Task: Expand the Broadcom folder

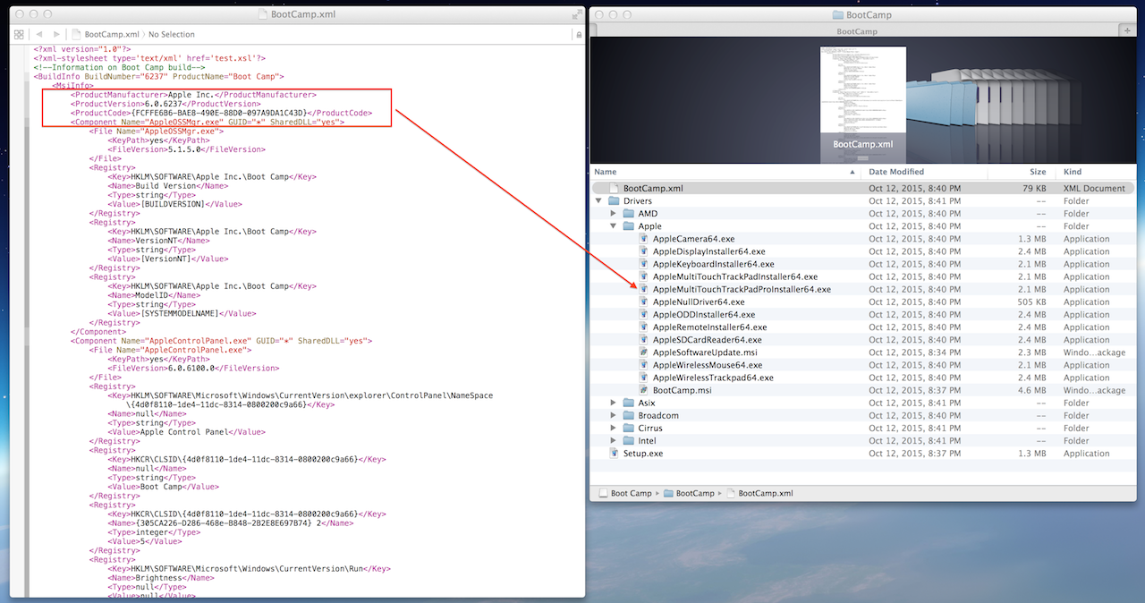Action: pos(613,415)
